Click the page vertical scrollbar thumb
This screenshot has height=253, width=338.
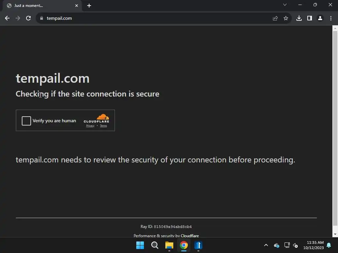[335, 128]
